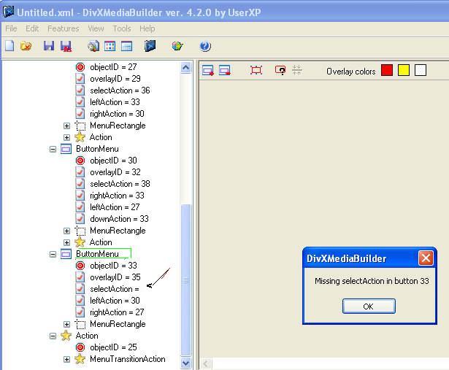This screenshot has height=370, width=449.
Task: Select overlayID = 32 tree item
Action: 115,172
